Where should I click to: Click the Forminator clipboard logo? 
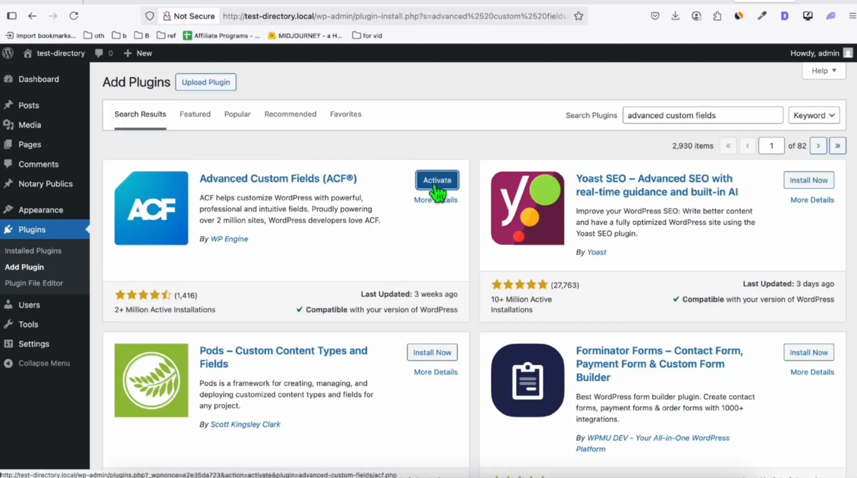click(x=528, y=380)
